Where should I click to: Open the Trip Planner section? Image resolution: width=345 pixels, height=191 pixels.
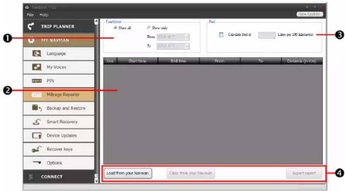(59, 26)
